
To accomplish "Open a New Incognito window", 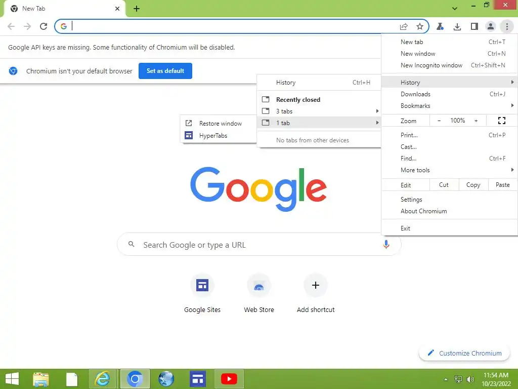I will click(x=449, y=65).
